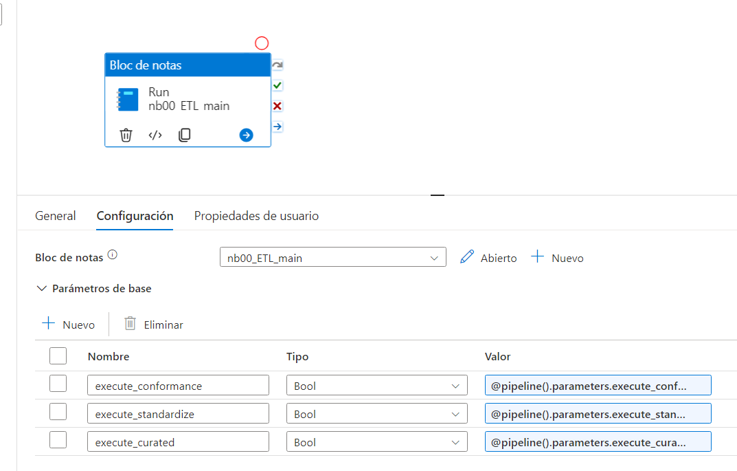
Task: View activity source code icon
Action: click(x=155, y=135)
